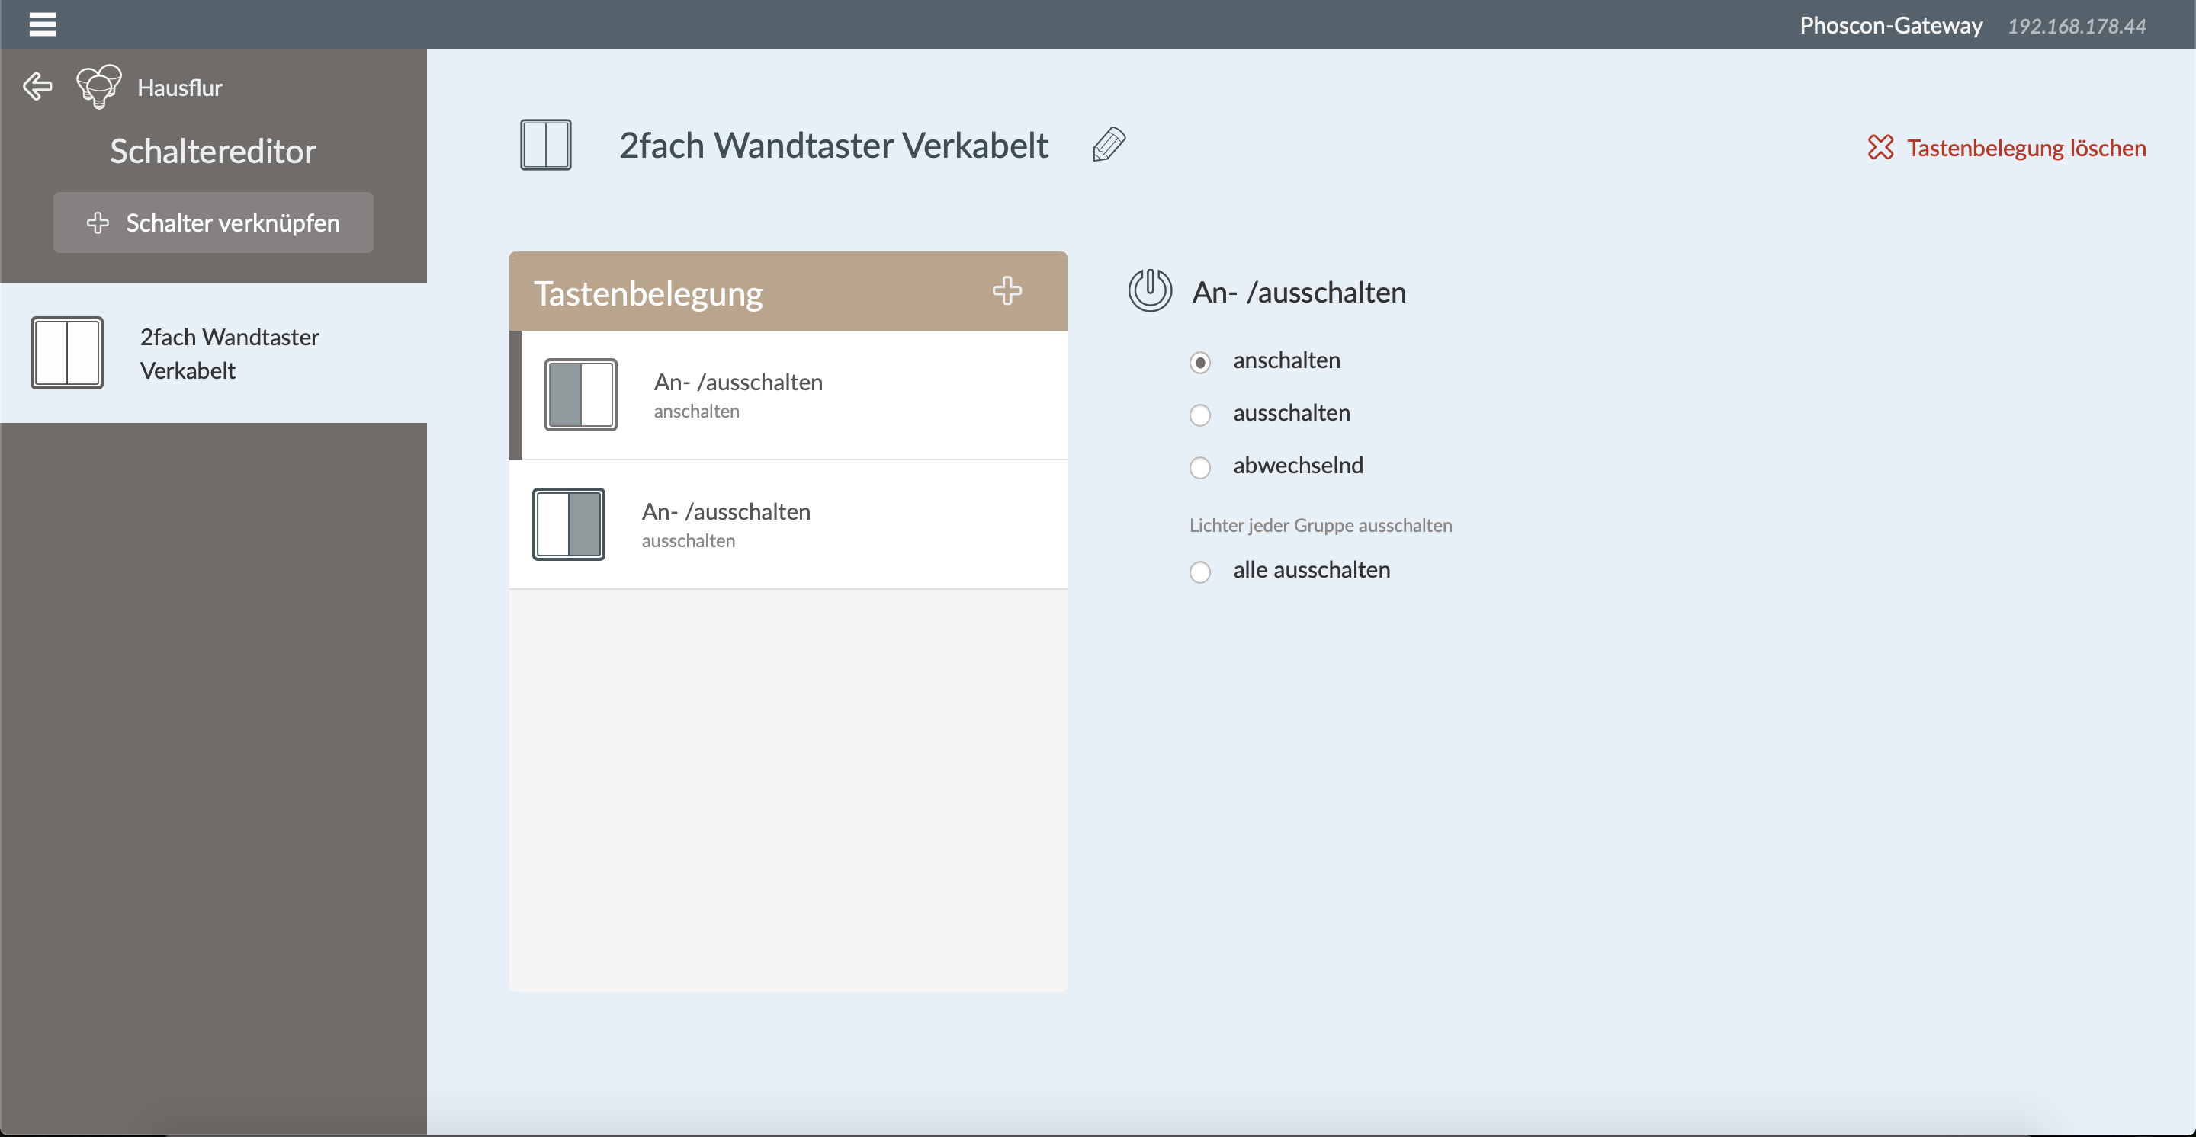Click the pencil icon to rename switch
The width and height of the screenshot is (2196, 1137).
[1108, 145]
